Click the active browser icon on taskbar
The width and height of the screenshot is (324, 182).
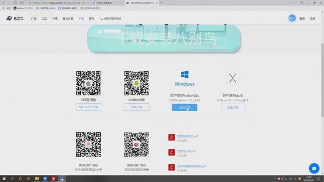point(62,179)
